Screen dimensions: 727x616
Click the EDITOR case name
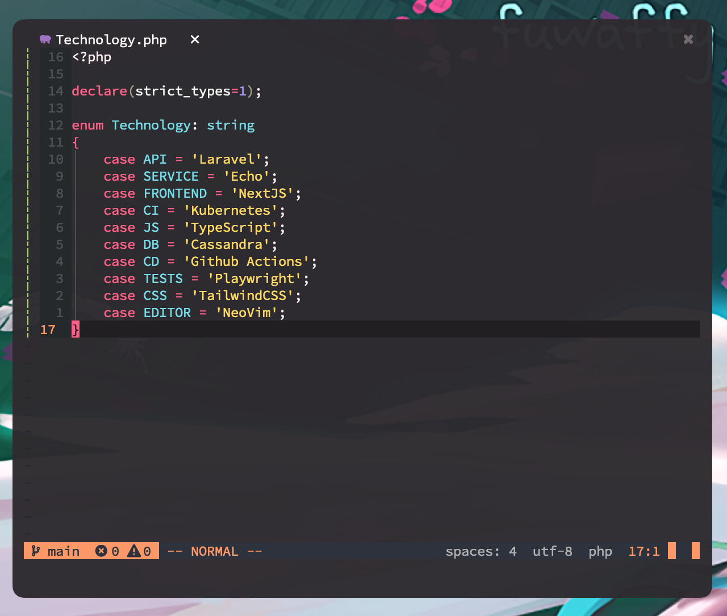point(167,313)
